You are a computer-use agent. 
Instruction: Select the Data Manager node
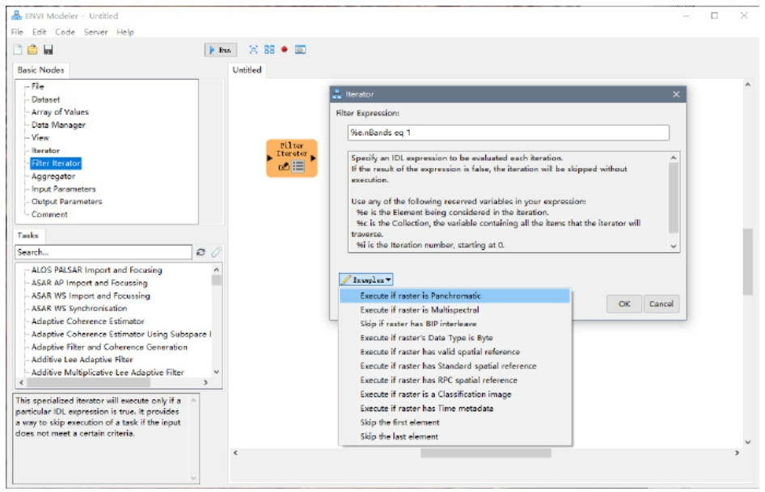[x=58, y=125]
